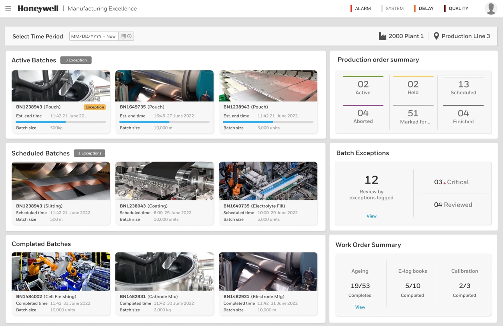Open the hamburger navigation menu
Screen dimensions: 503x326
click(8, 9)
